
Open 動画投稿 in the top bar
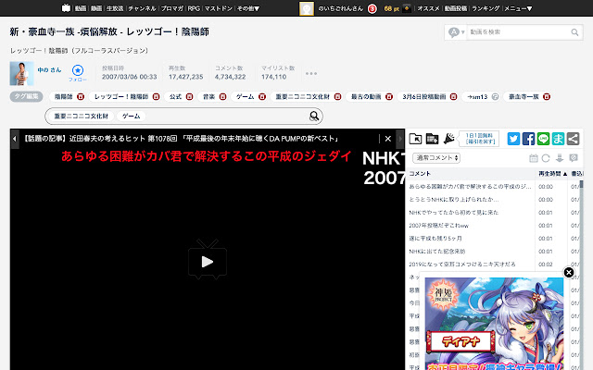click(x=455, y=8)
